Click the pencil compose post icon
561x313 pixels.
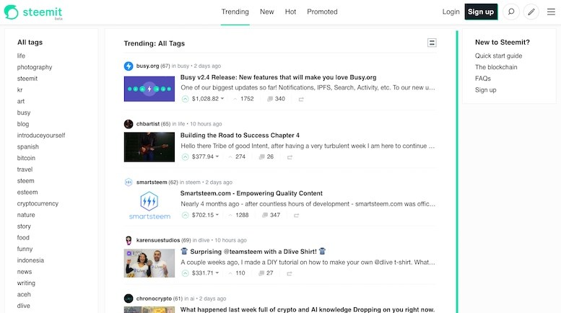531,12
